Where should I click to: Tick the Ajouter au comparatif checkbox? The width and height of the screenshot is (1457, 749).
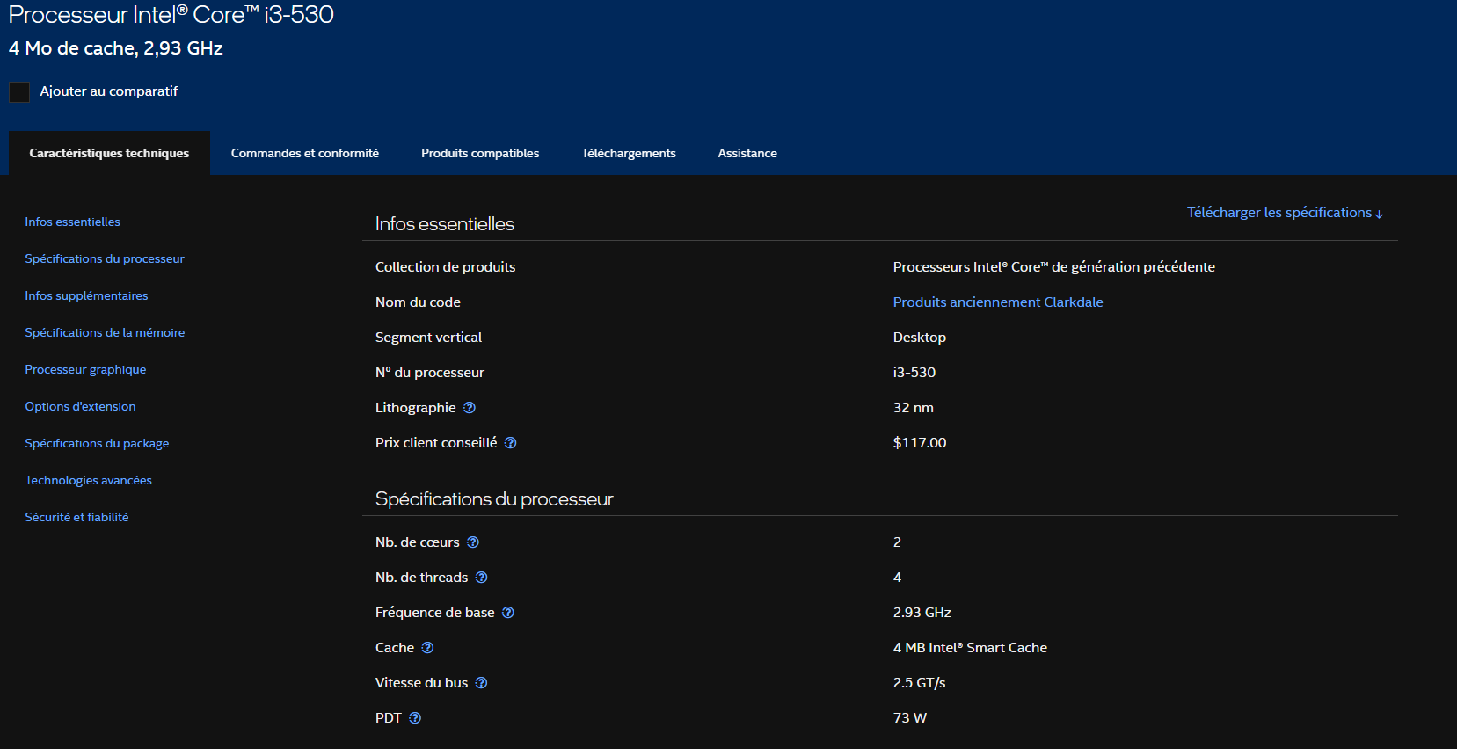19,92
